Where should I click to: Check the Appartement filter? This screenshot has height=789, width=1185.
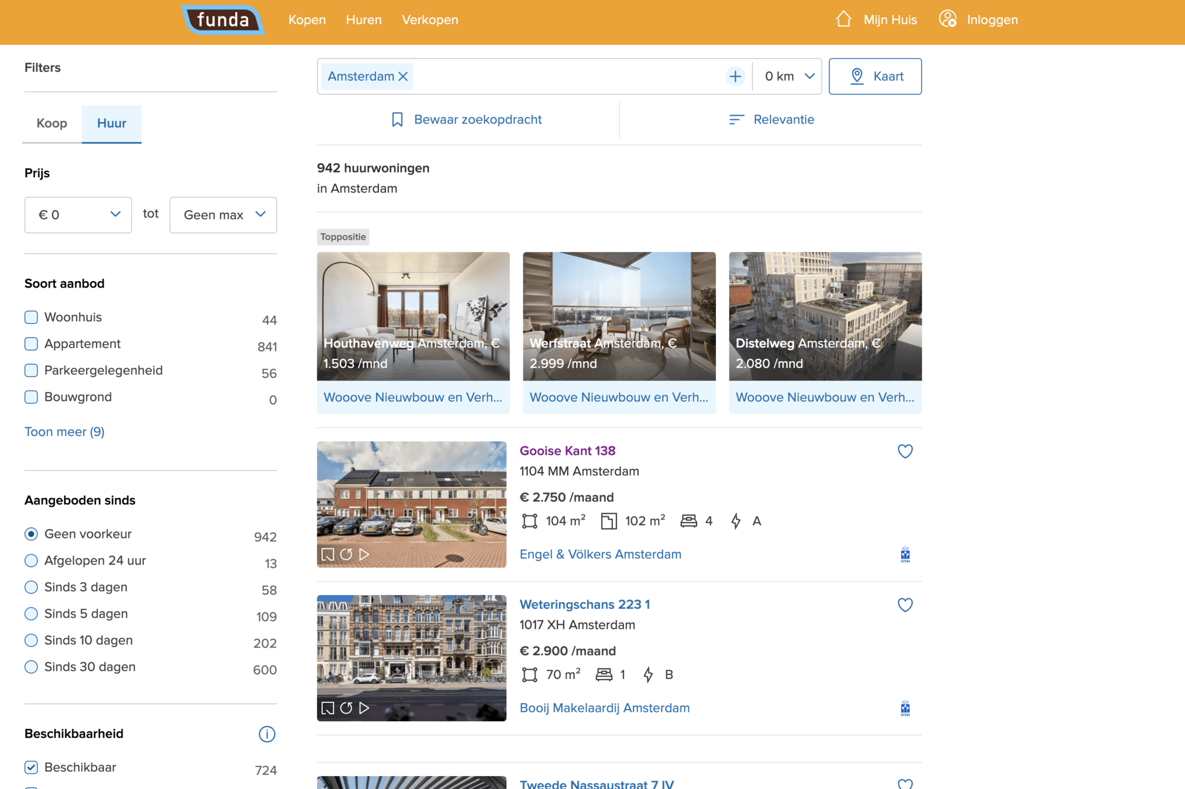[x=32, y=344]
